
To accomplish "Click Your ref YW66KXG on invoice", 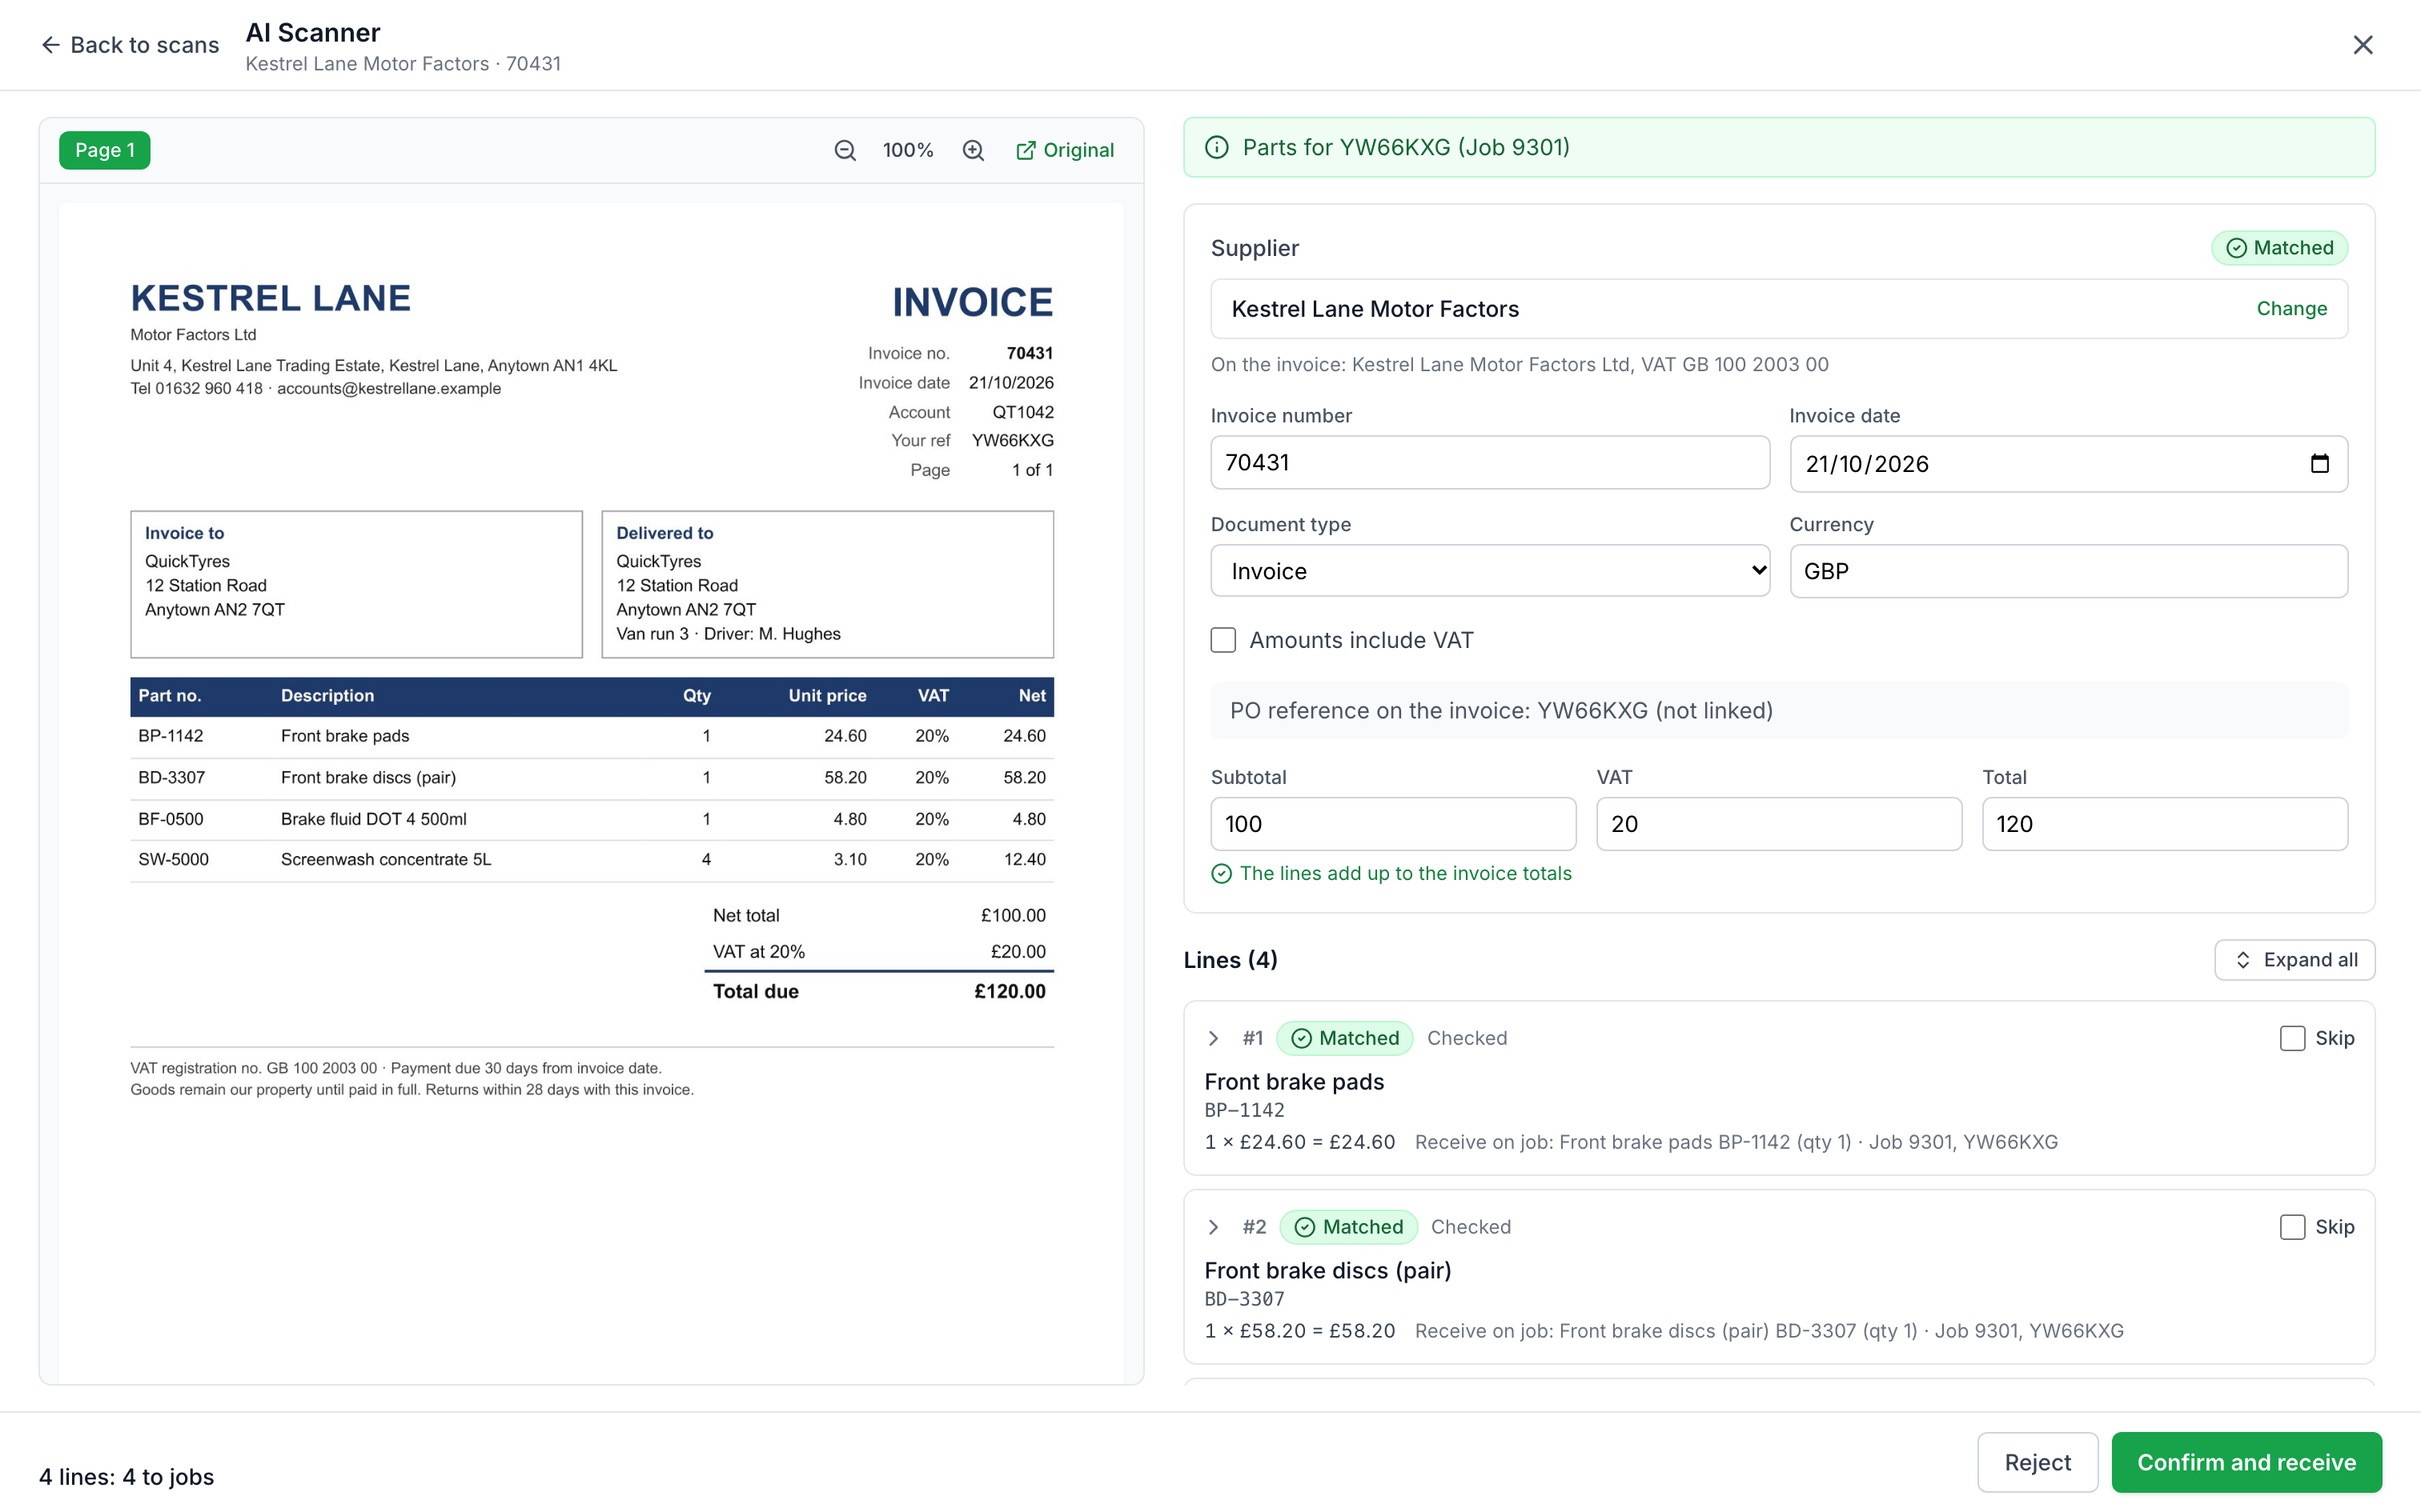I will point(1013,440).
